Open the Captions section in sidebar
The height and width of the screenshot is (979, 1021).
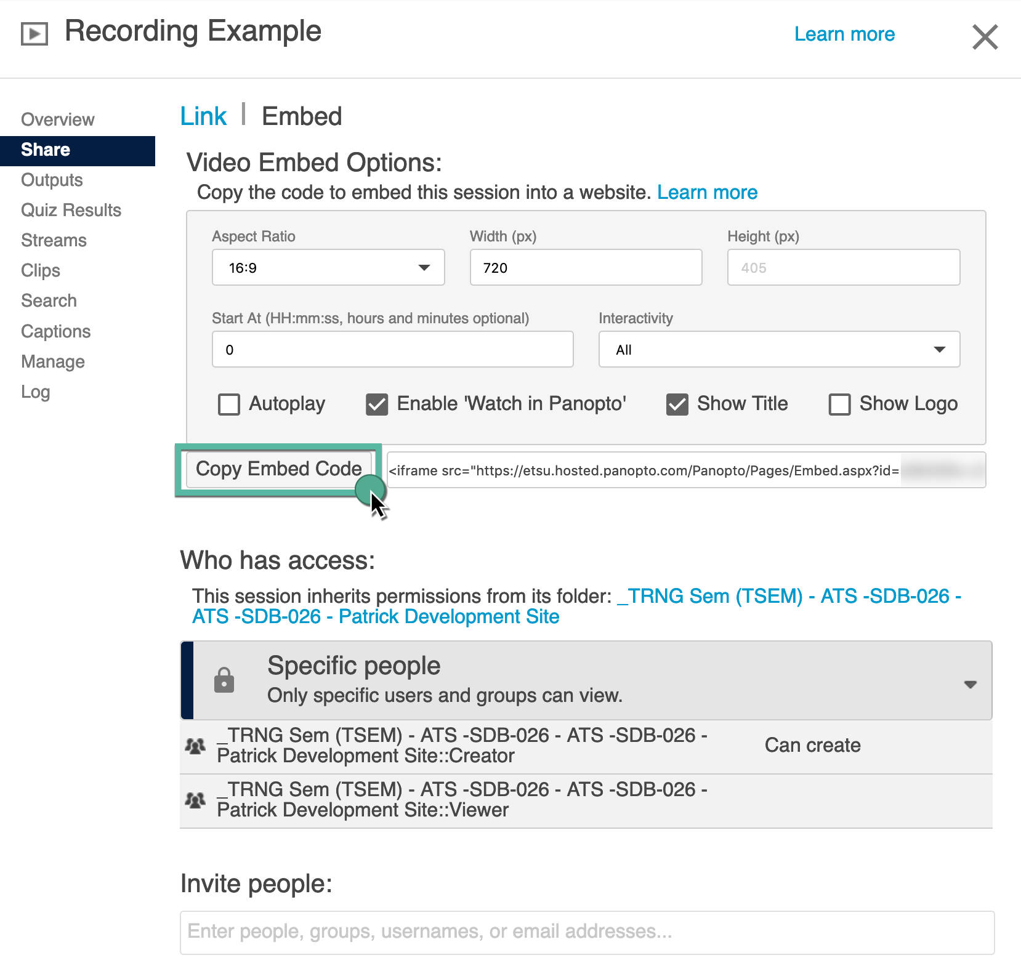pyautogui.click(x=56, y=331)
